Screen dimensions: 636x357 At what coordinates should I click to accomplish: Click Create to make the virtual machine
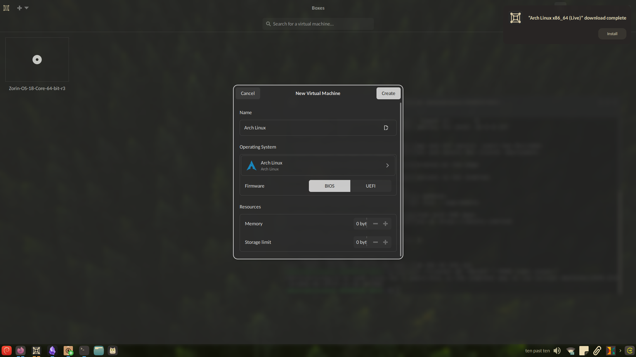click(388, 93)
